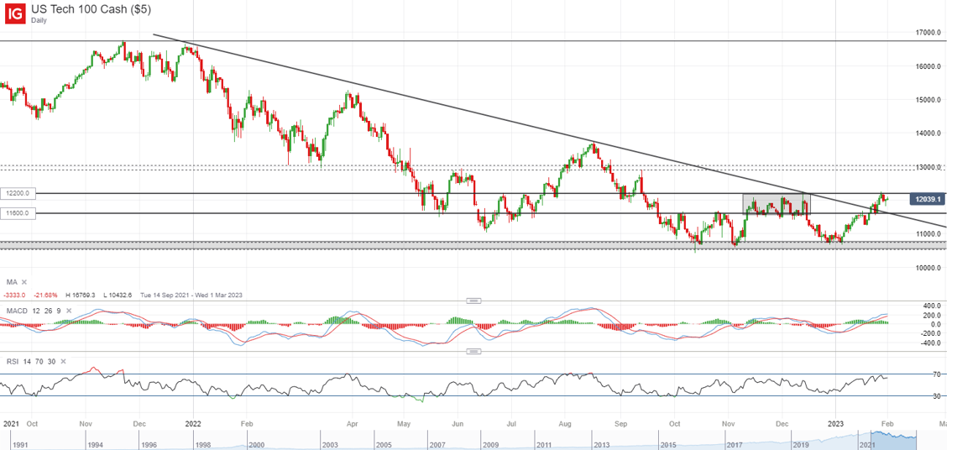Viewport: 957px width, 450px height.
Task: Open the RSI 14 70 30 indicator settings
Action: (x=31, y=362)
